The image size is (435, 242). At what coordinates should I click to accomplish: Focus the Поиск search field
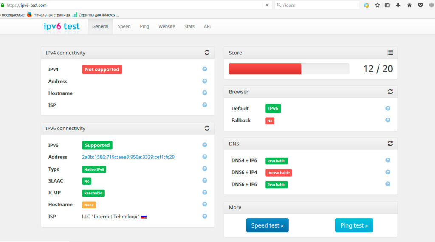[317, 5]
